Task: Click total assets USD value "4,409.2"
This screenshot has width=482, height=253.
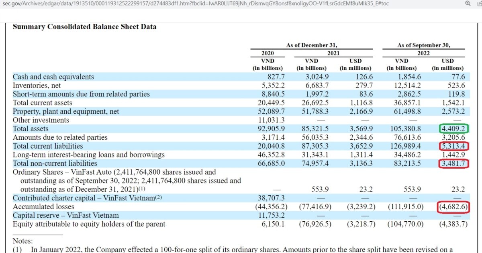Action: click(x=454, y=129)
